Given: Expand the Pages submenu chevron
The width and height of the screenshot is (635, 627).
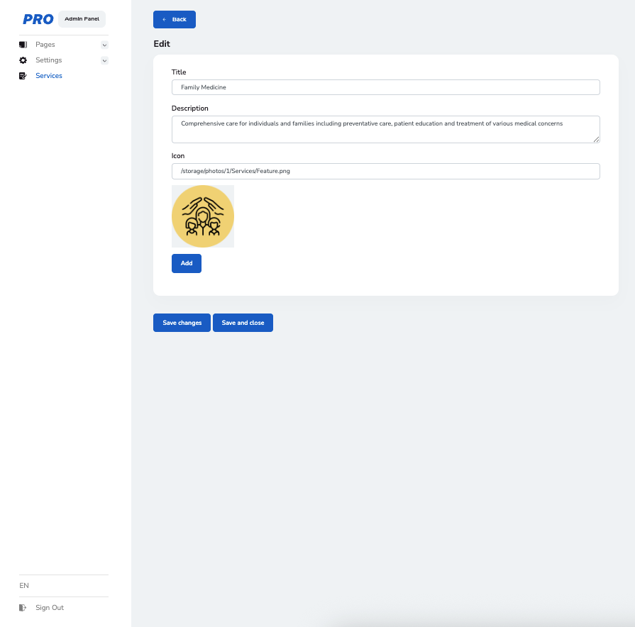Looking at the screenshot, I should click(x=104, y=45).
